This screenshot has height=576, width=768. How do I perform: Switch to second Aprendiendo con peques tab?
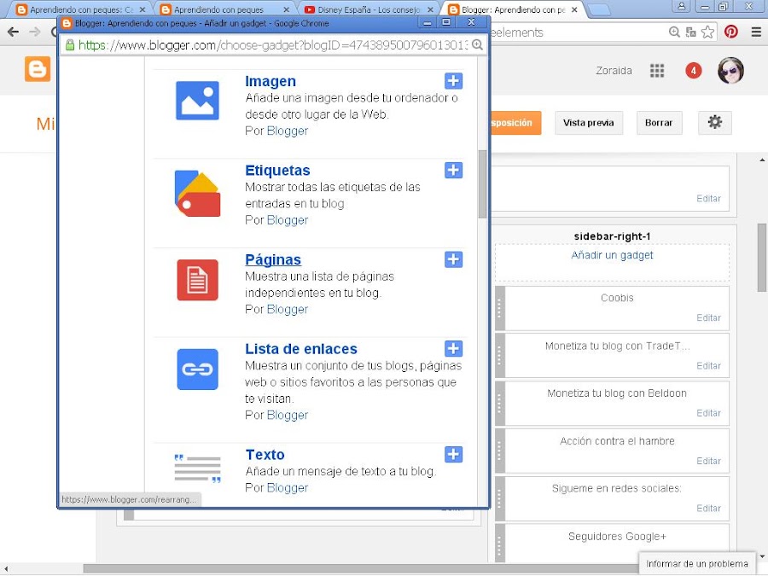click(x=225, y=9)
